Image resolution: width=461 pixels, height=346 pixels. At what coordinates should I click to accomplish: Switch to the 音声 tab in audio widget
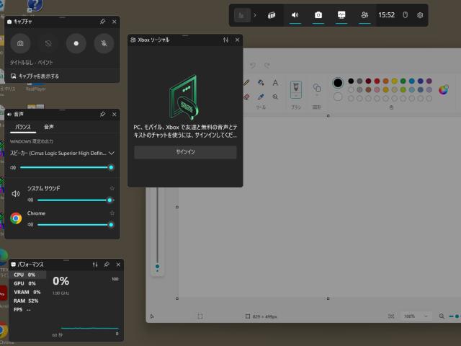pos(49,127)
